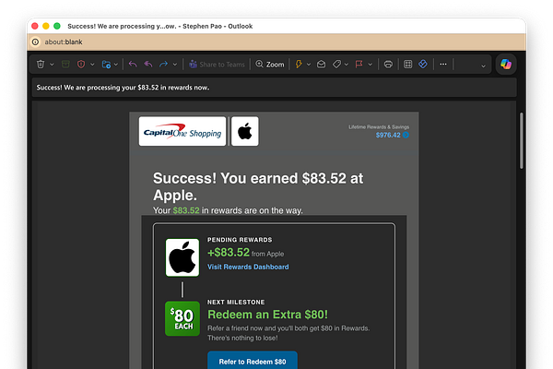Click Share to Teams
553x369 pixels.
point(217,65)
